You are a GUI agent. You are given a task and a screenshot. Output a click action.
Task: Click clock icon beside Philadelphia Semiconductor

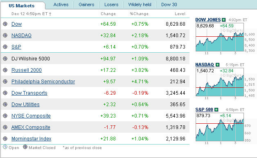pyautogui.click(x=5, y=82)
